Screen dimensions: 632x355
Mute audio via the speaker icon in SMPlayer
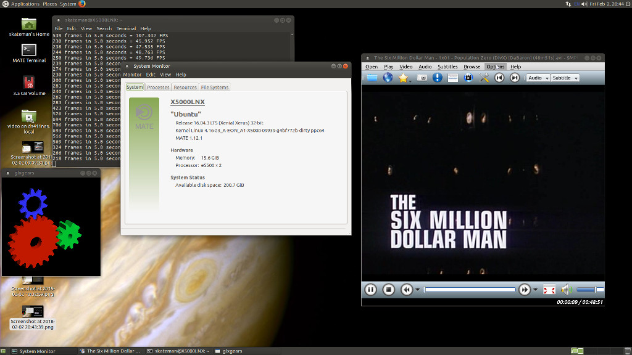click(567, 290)
